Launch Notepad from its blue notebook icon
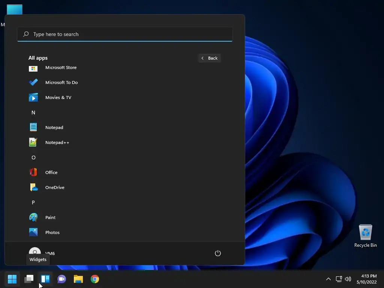 (x=33, y=127)
